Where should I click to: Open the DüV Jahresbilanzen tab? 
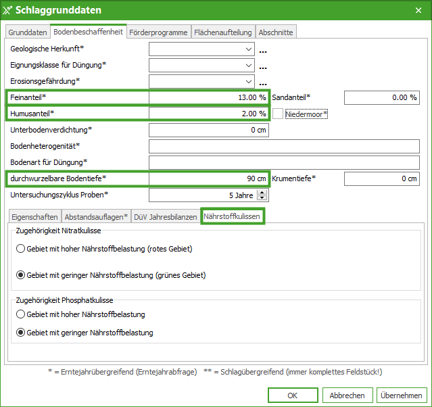click(166, 216)
